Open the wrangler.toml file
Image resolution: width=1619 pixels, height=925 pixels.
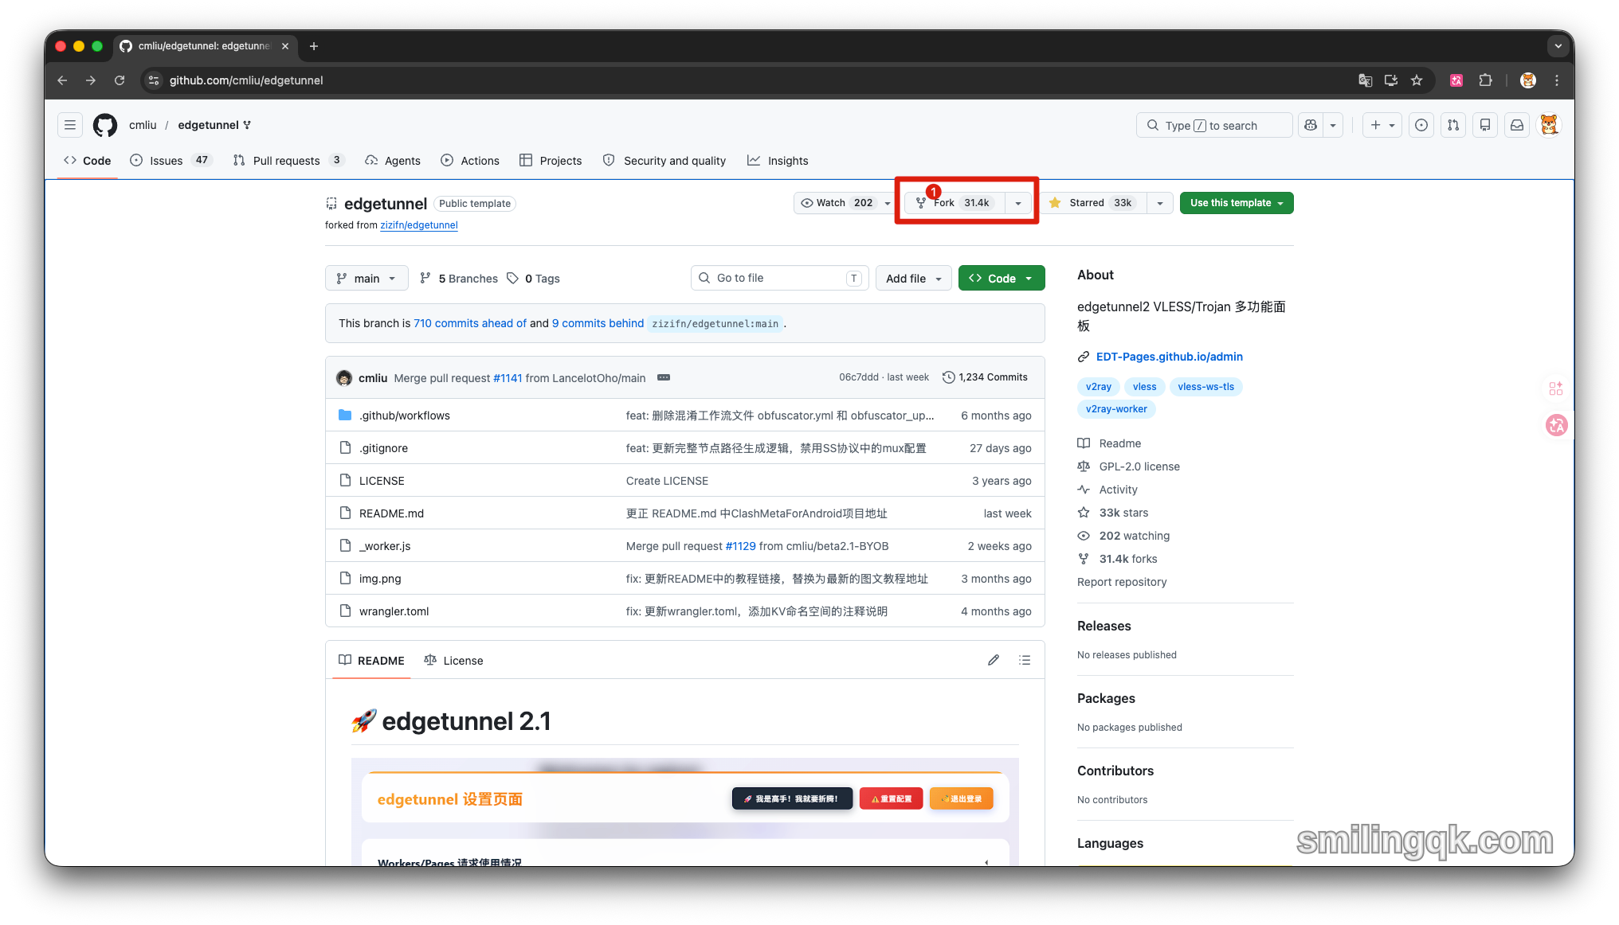(x=394, y=611)
